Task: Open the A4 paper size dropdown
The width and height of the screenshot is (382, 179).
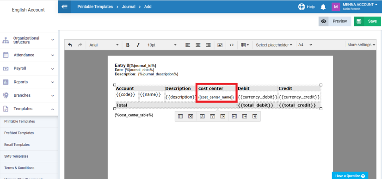Action: pyautogui.click(x=305, y=45)
